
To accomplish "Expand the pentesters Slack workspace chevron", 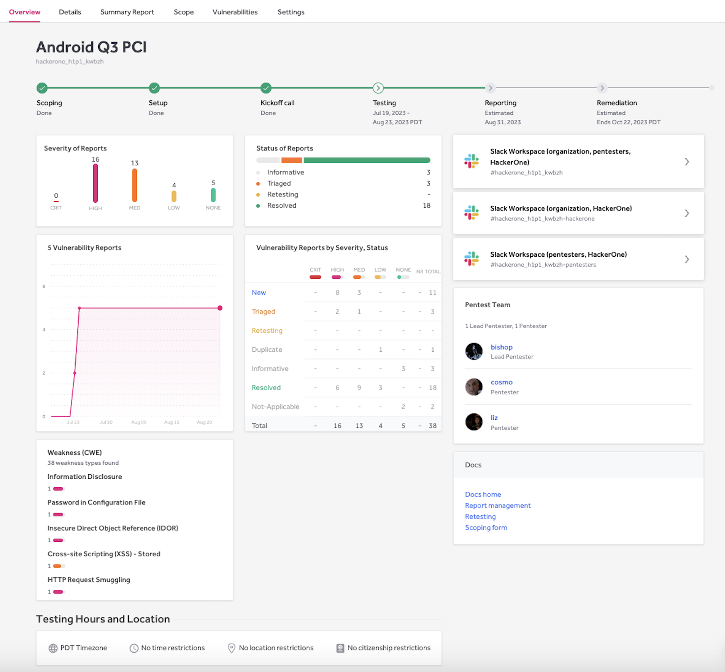I will pos(687,259).
